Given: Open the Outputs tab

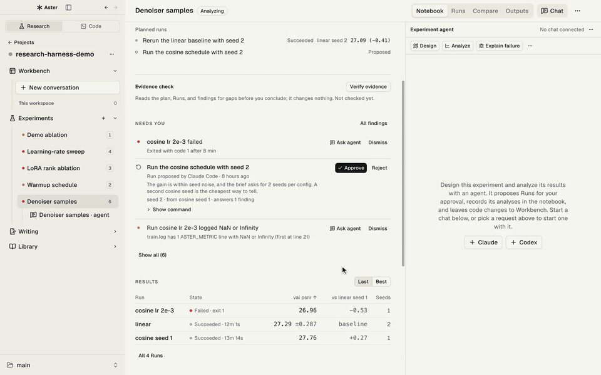Looking at the screenshot, I should tap(516, 11).
